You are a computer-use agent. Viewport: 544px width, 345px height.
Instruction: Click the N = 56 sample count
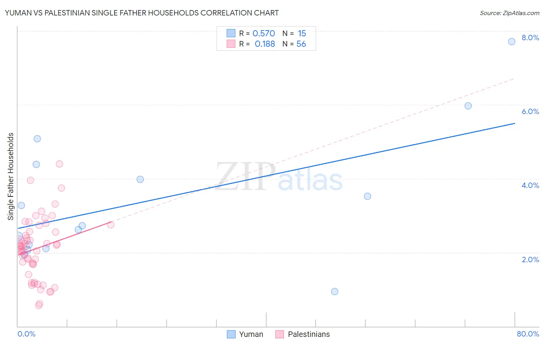point(294,44)
